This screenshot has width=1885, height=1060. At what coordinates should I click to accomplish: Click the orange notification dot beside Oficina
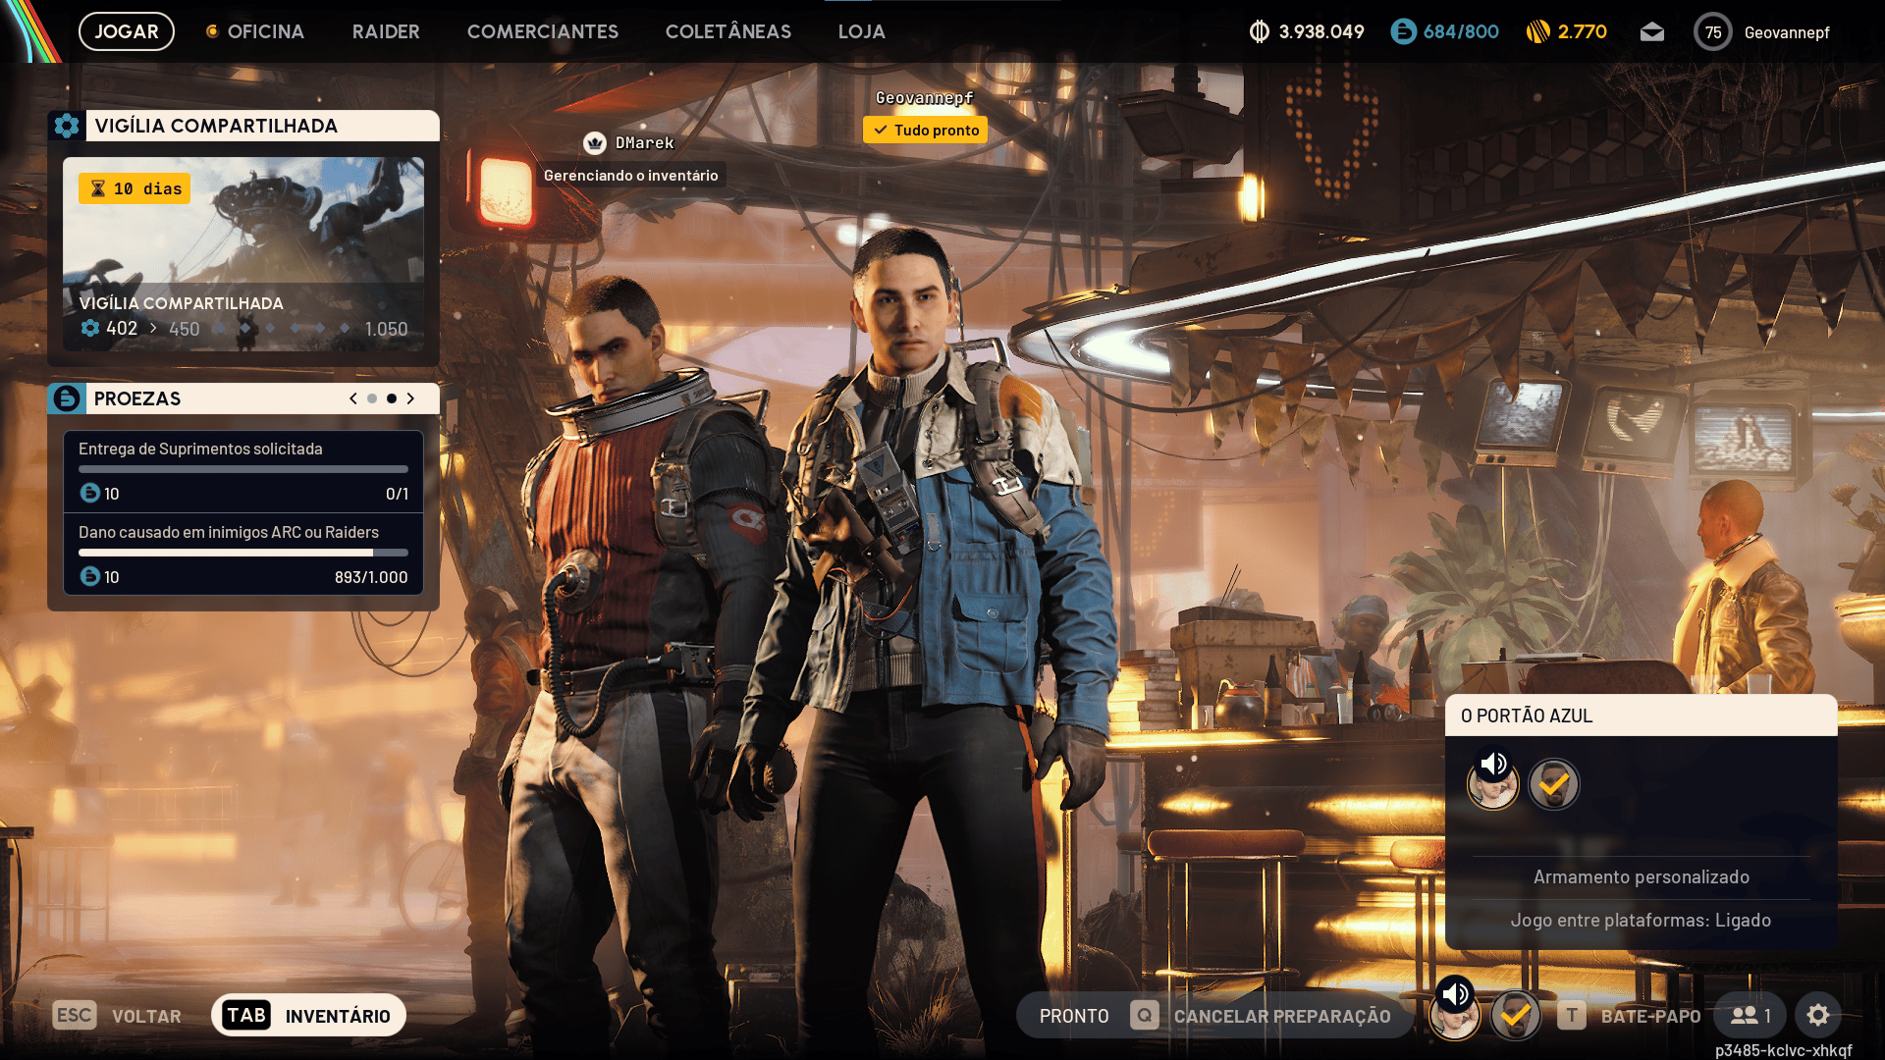tap(211, 31)
